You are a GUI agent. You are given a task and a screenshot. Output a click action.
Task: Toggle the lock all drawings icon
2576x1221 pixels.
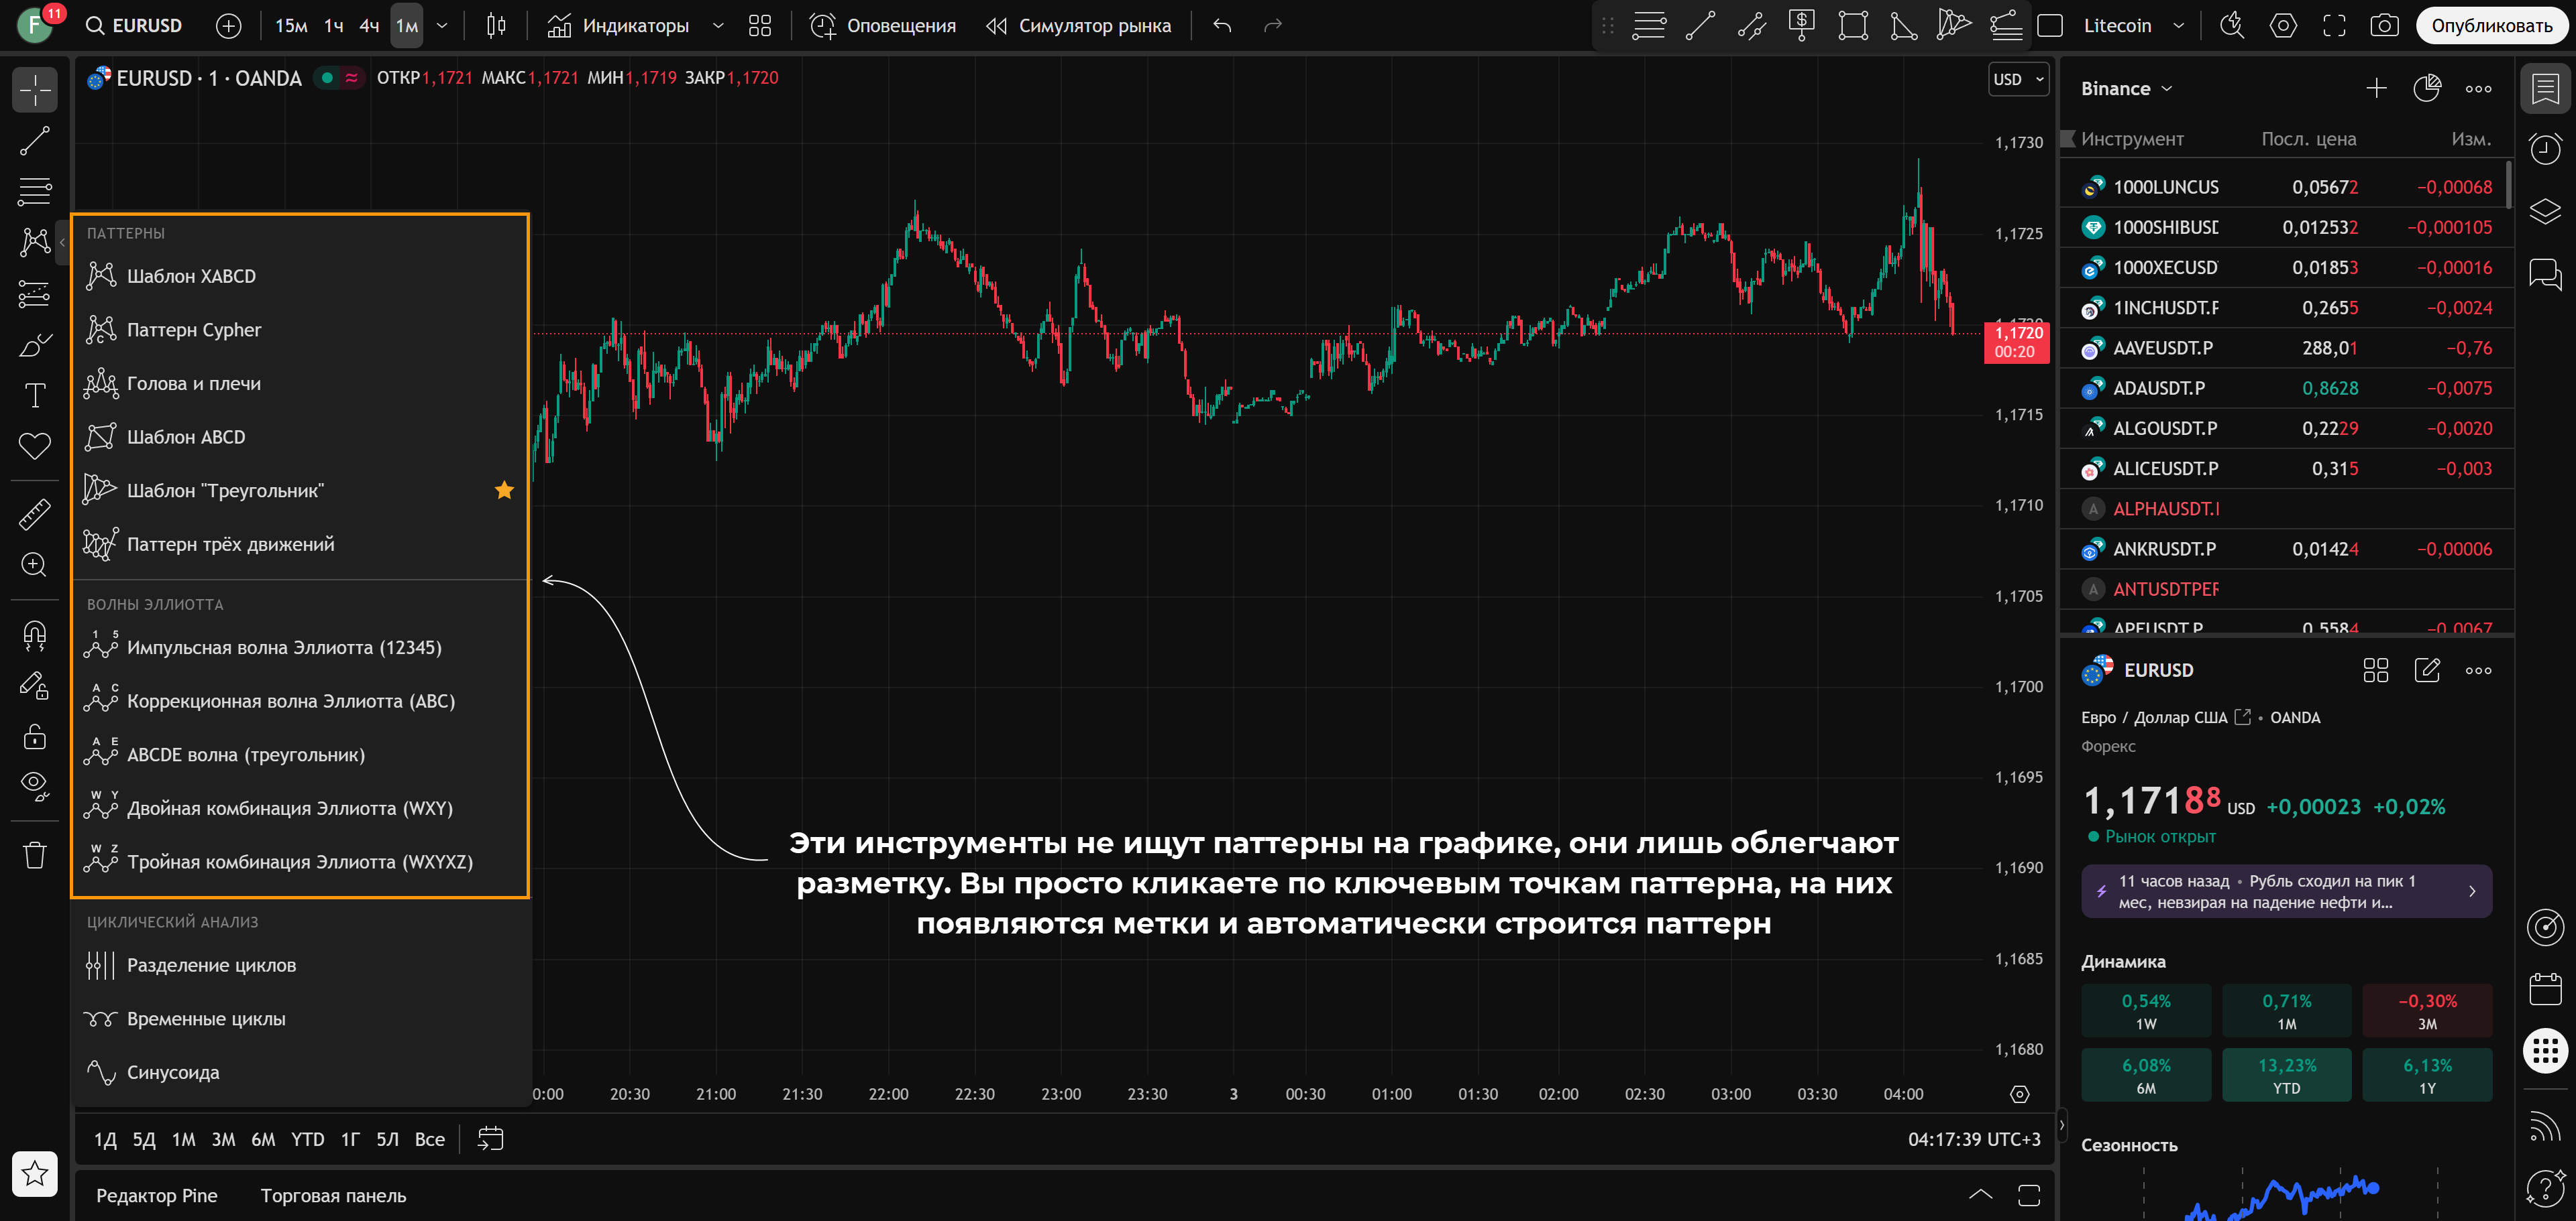pyautogui.click(x=34, y=737)
